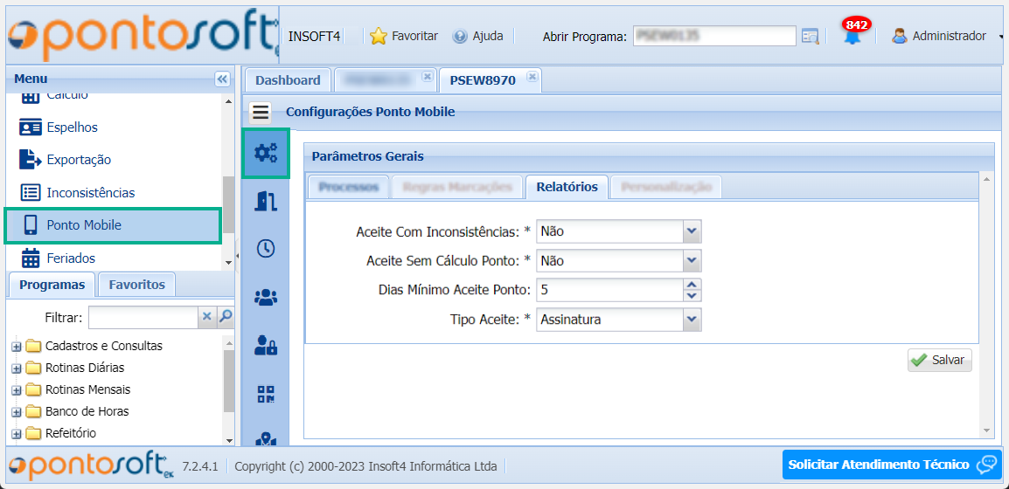
Task: Click the program search icon next to Abrir Programa
Action: [811, 36]
